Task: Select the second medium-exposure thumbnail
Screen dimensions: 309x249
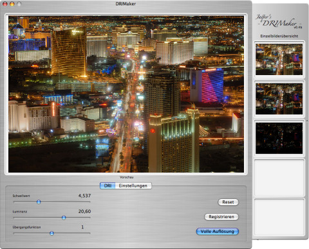Action: pyautogui.click(x=279, y=99)
